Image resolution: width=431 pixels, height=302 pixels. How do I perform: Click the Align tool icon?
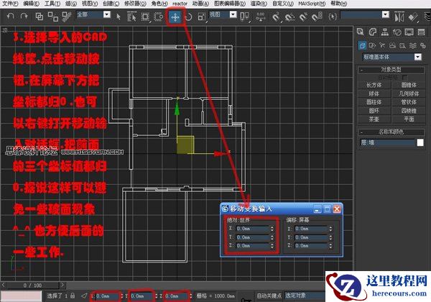[413, 17]
